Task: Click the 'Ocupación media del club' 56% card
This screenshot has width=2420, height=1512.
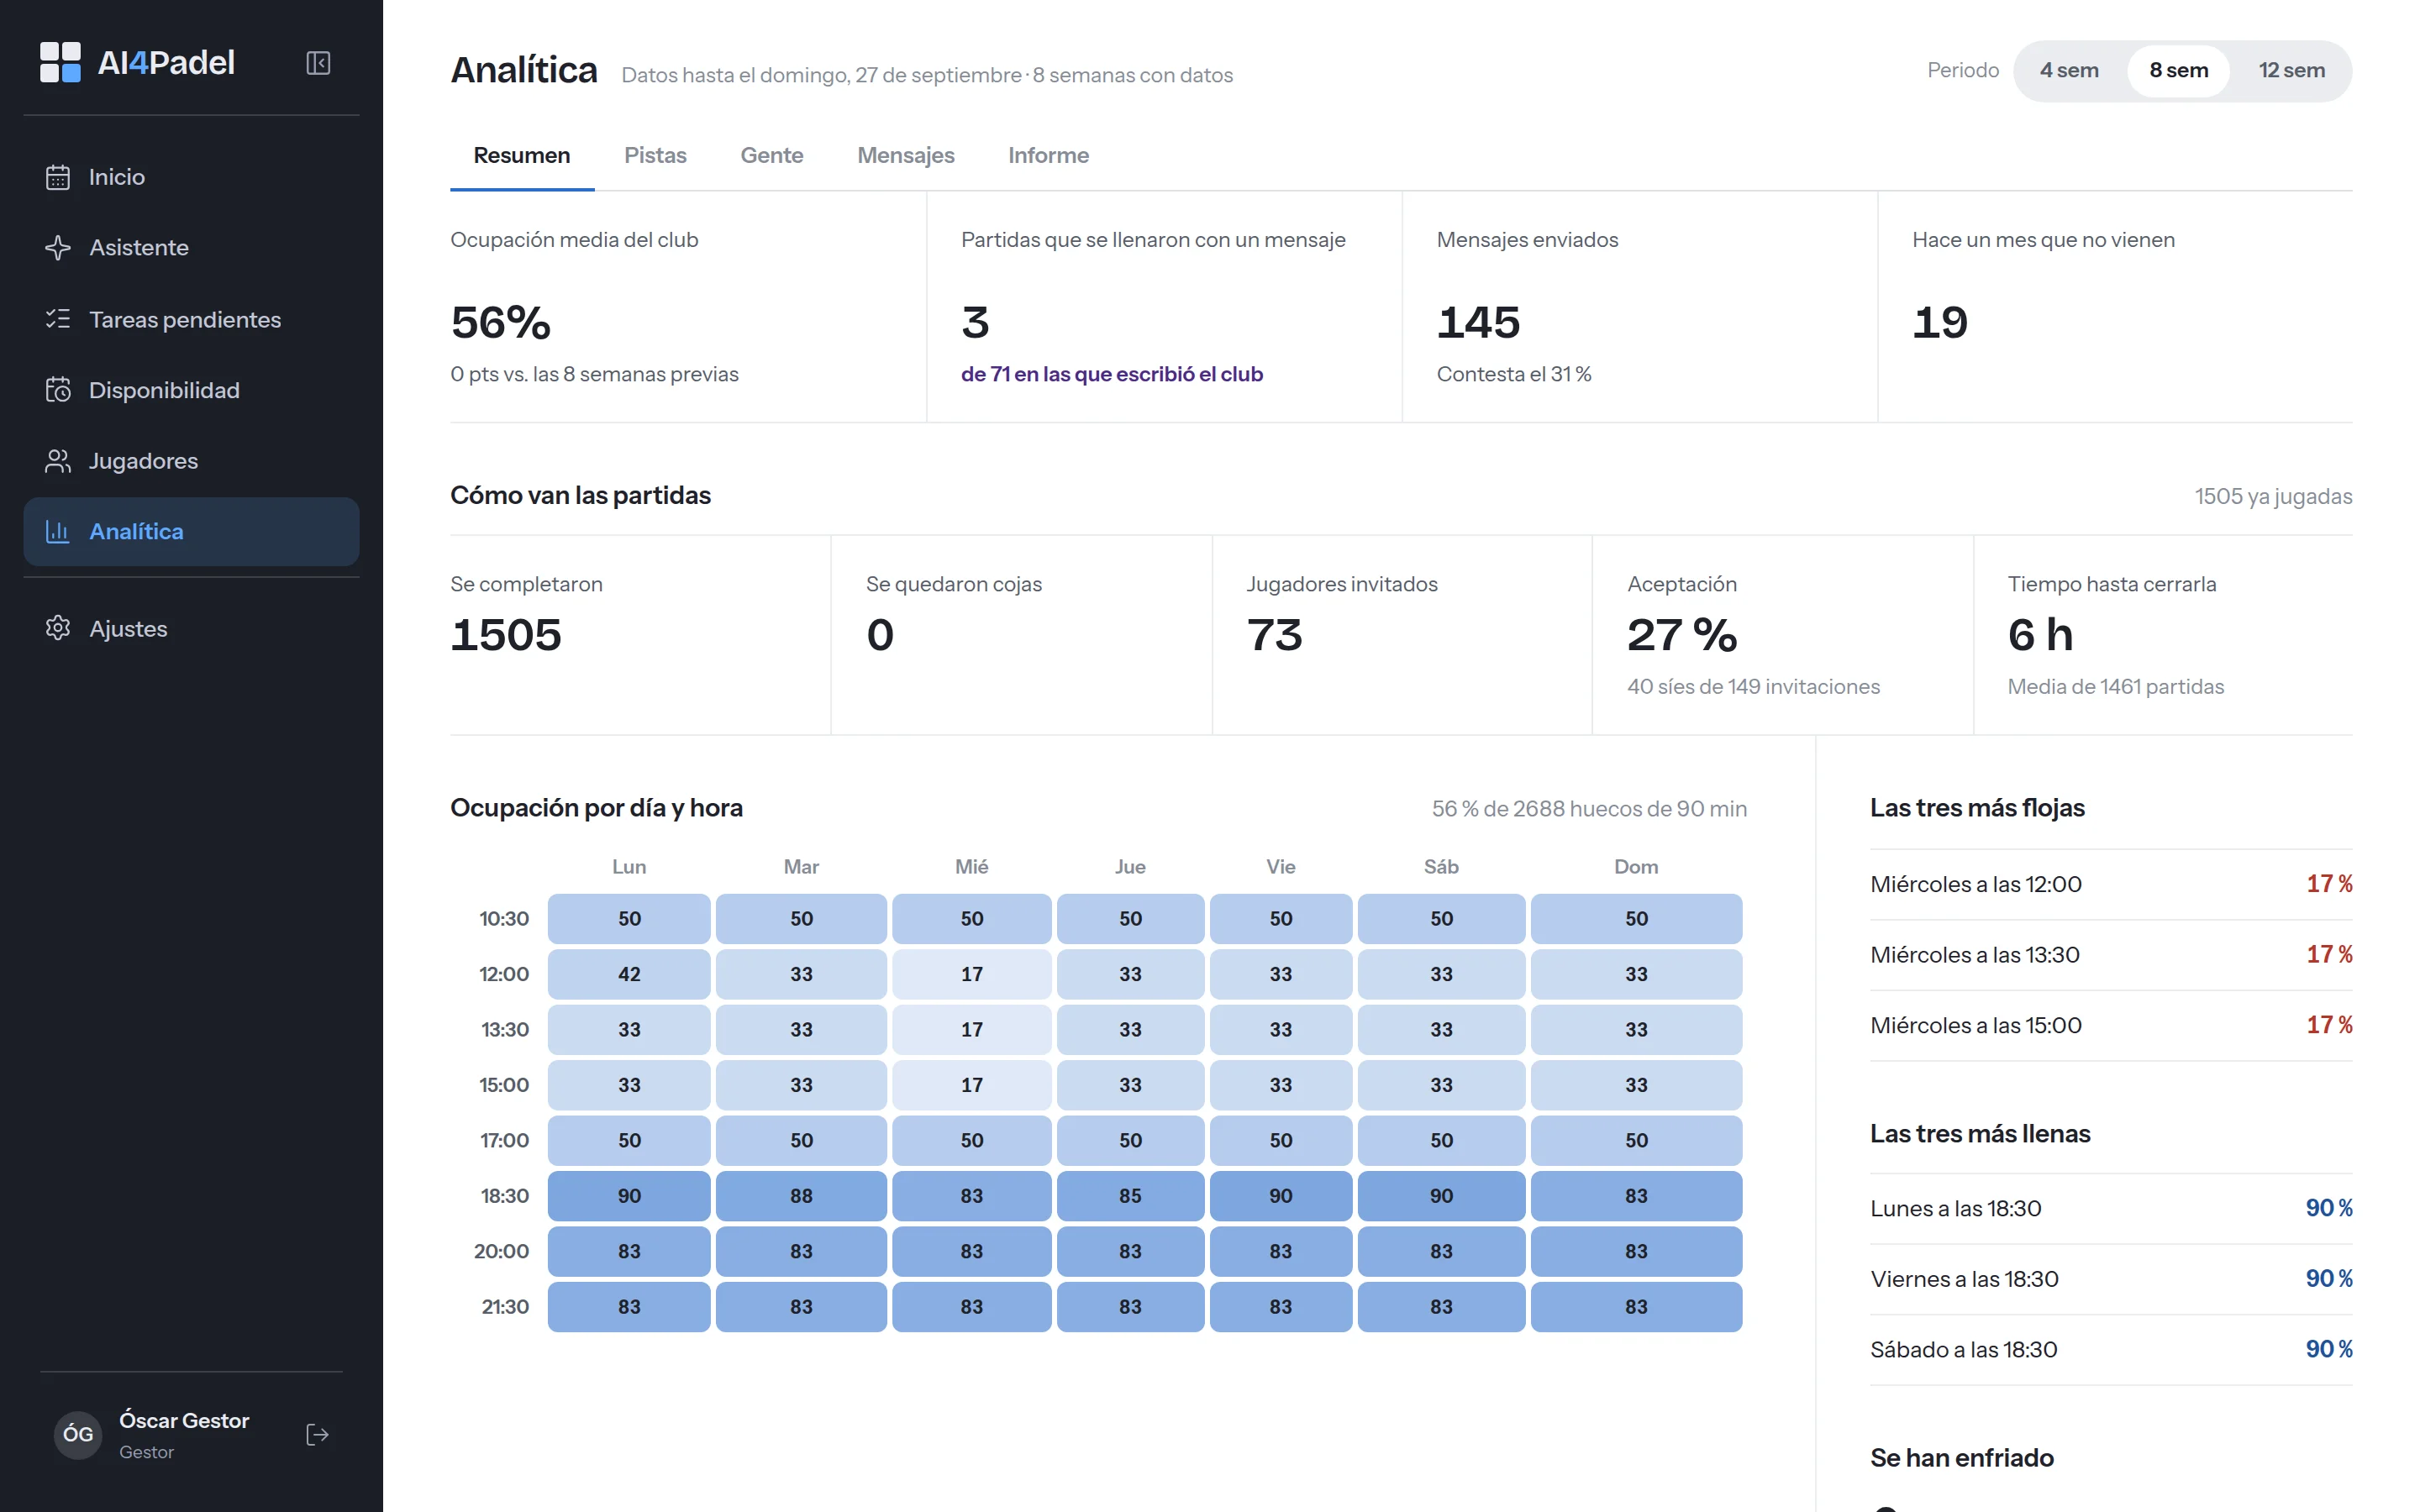Action: [688, 307]
